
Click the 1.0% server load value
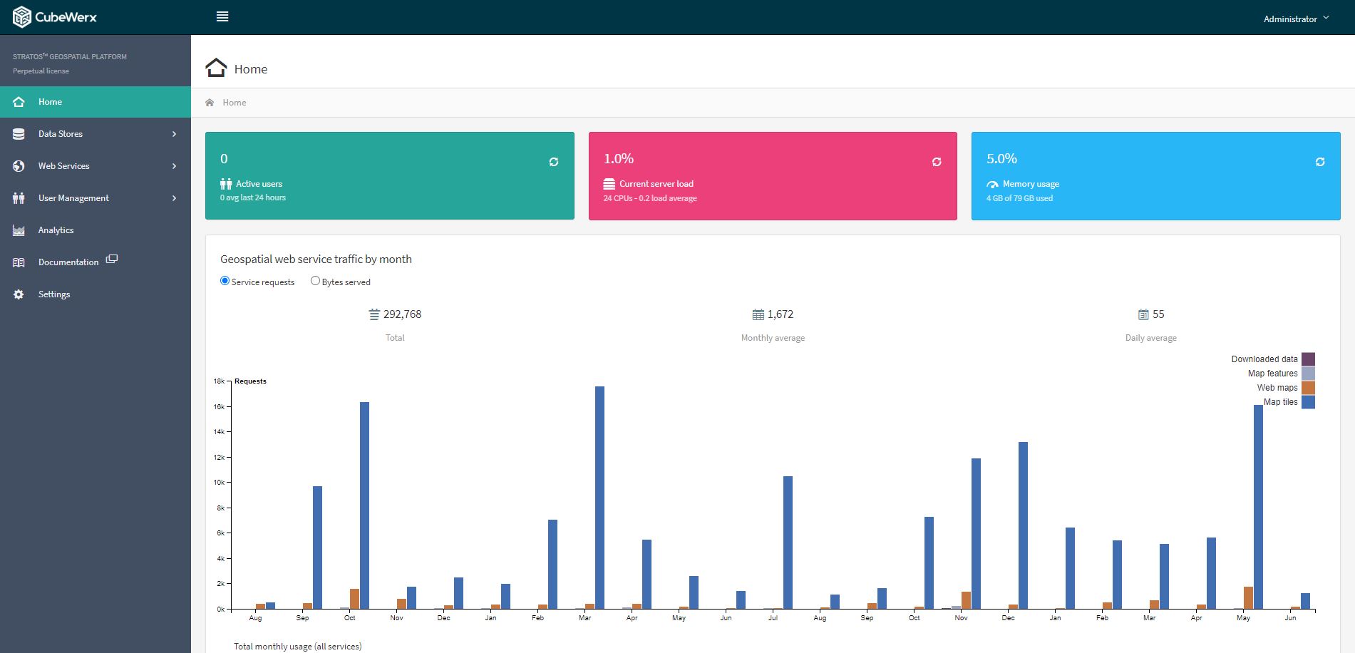pos(619,159)
